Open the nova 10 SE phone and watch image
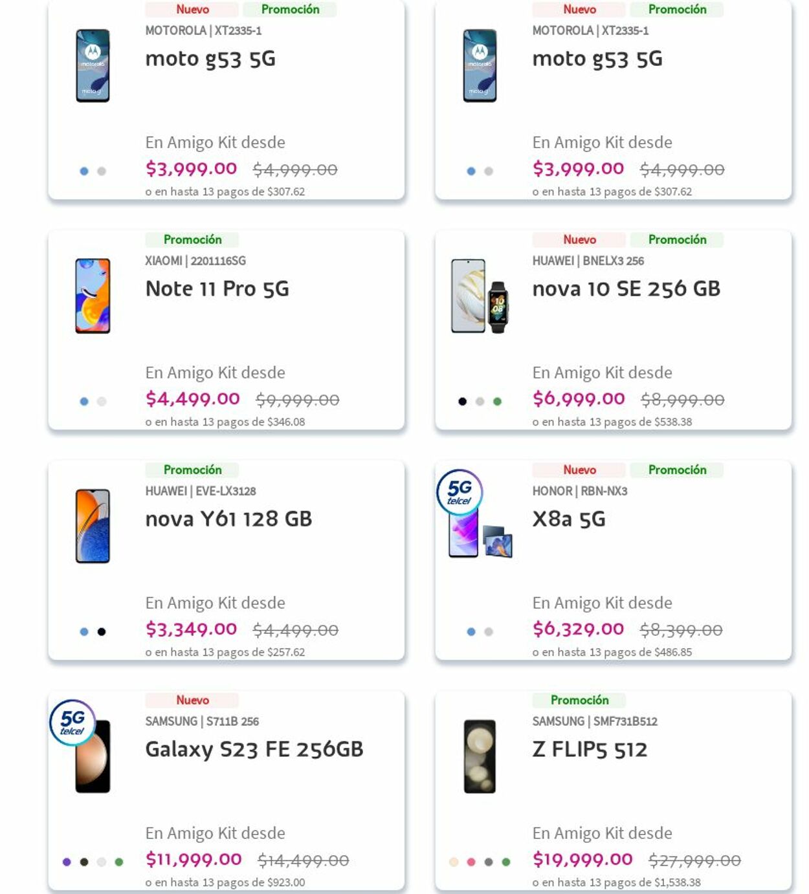Screen dimensions: 809x894 480,296
